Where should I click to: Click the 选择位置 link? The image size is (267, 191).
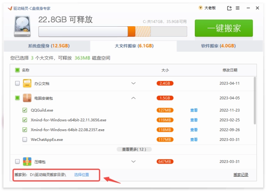pyautogui.click(x=81, y=175)
